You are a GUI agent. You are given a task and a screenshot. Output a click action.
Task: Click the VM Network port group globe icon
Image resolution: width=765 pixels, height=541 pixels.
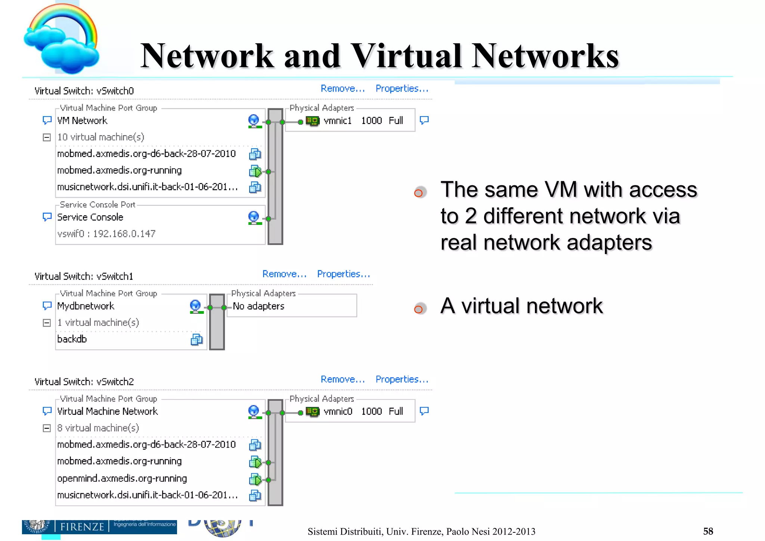coord(254,121)
